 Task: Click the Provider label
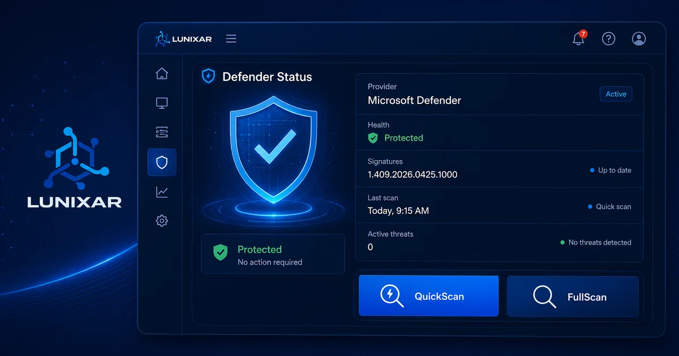(x=382, y=87)
